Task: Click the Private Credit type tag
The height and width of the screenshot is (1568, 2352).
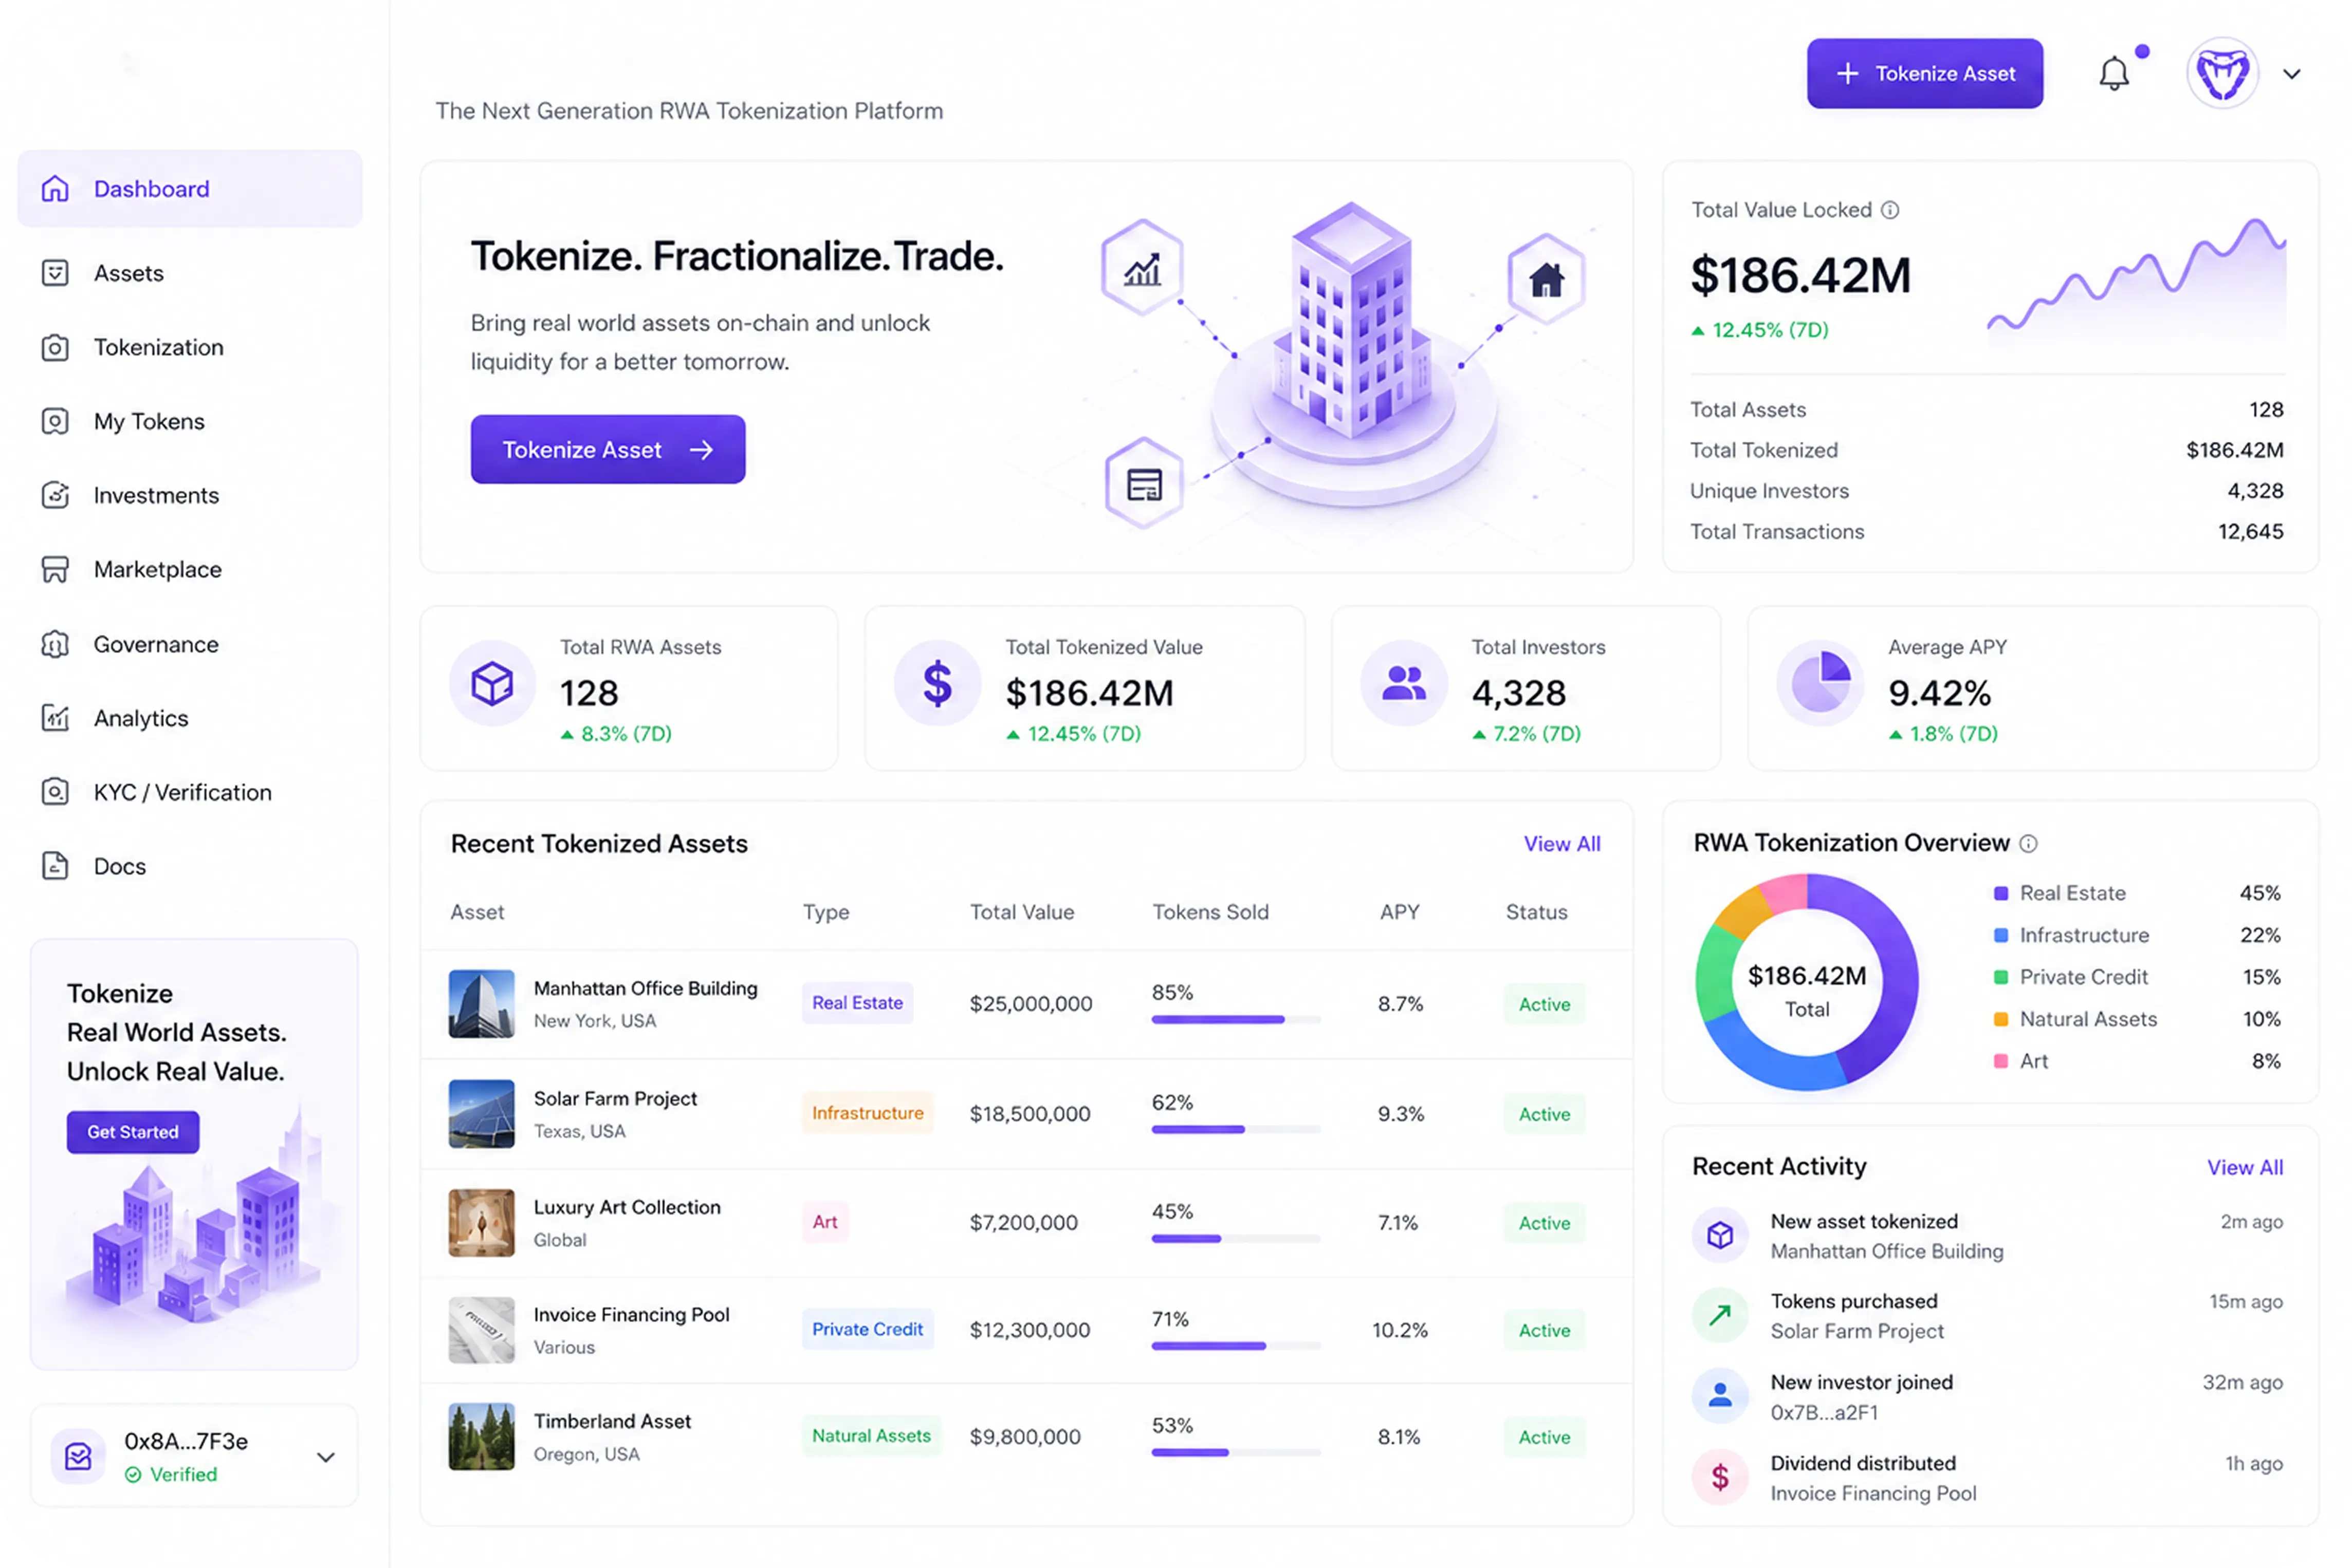Action: (868, 1329)
